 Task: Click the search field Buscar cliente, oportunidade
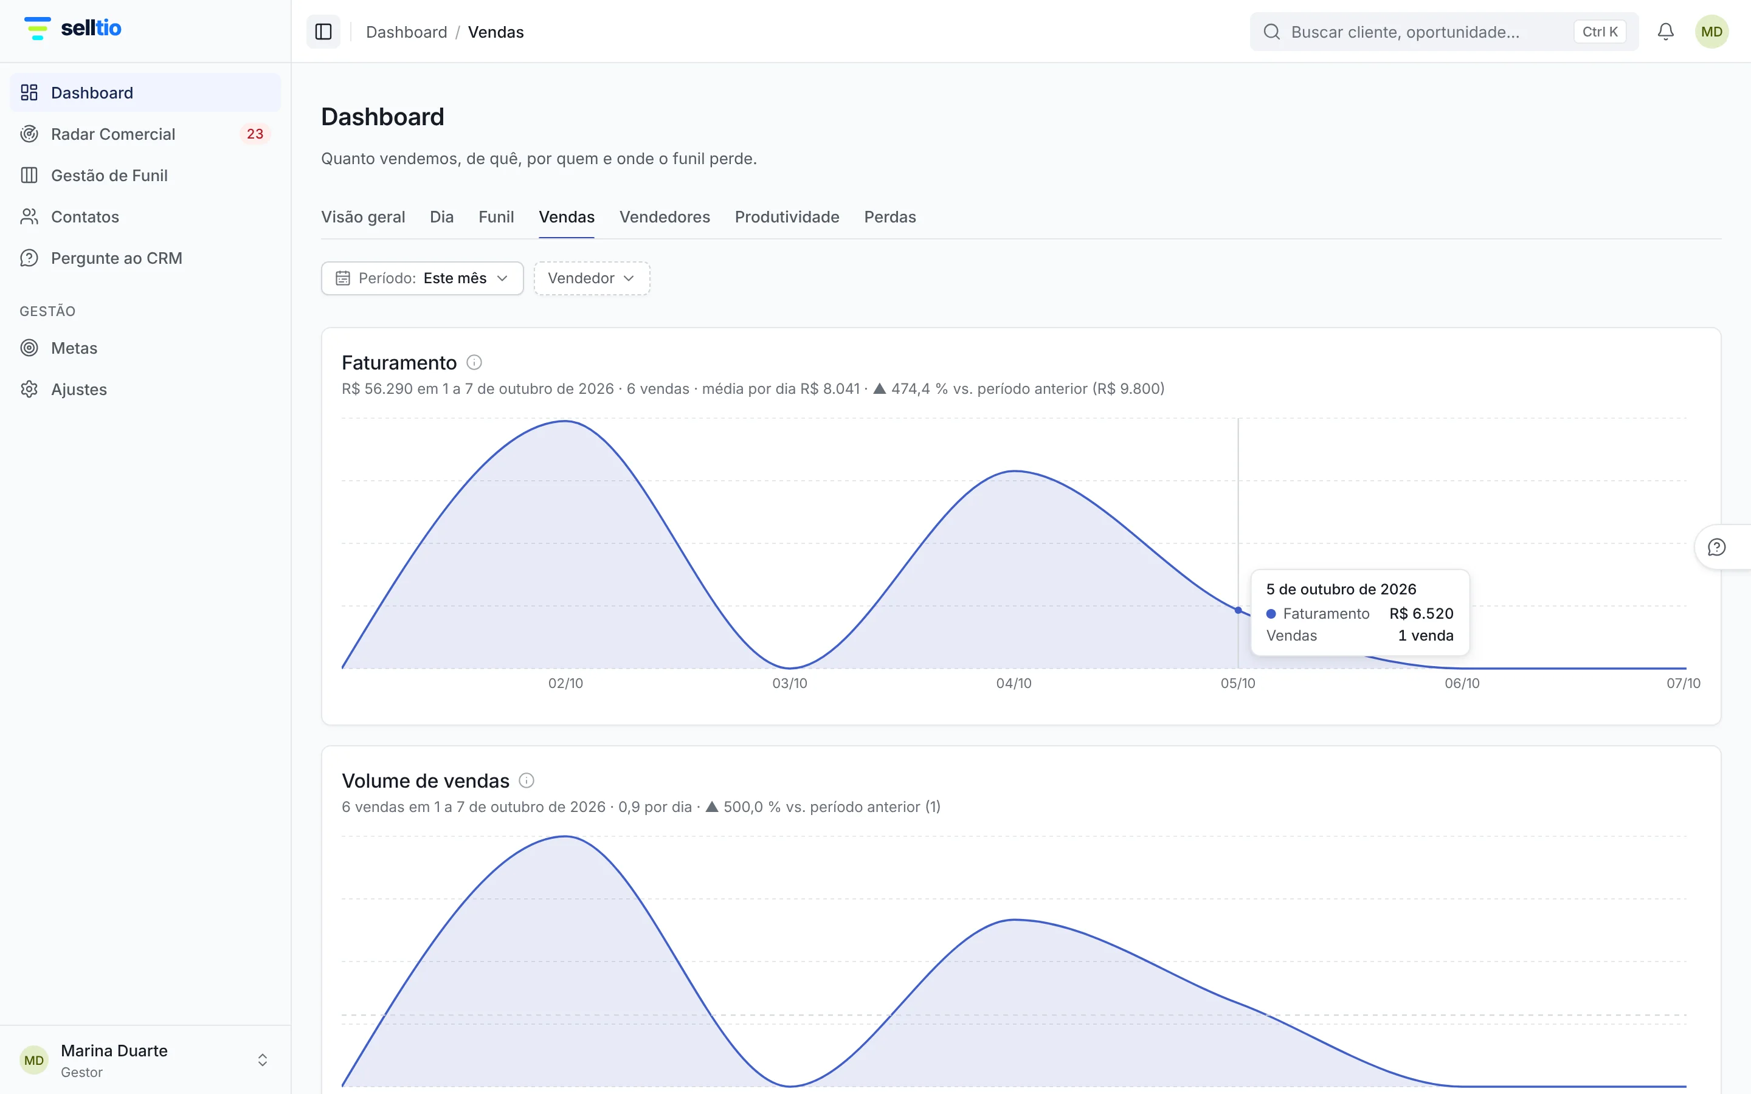(x=1443, y=32)
